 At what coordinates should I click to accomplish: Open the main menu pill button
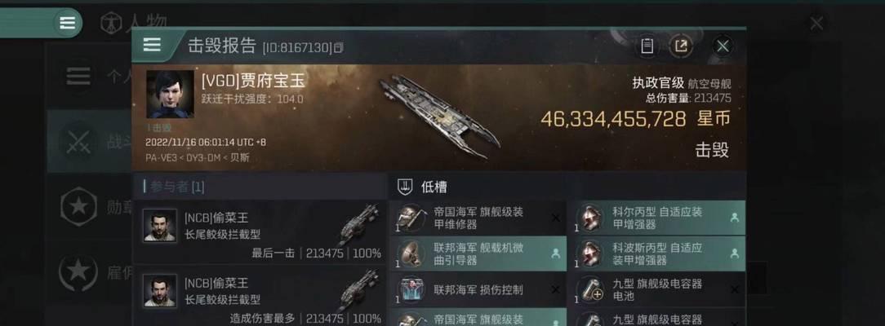(x=67, y=23)
